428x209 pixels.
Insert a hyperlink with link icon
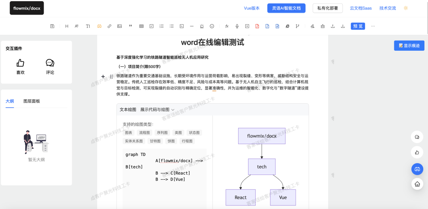109,26
